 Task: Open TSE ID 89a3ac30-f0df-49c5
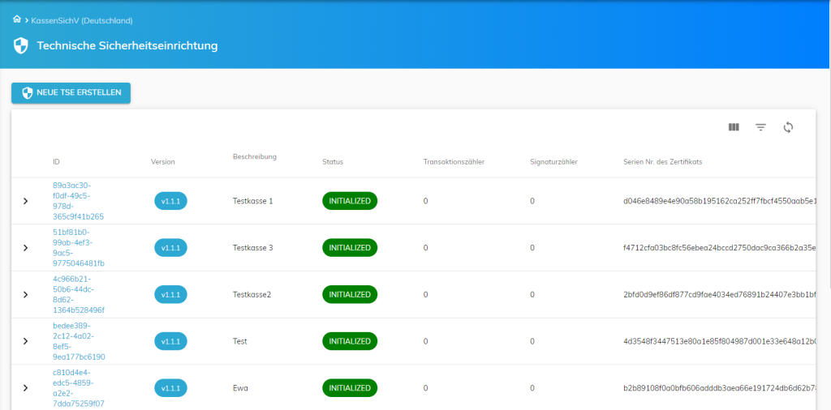pos(78,201)
